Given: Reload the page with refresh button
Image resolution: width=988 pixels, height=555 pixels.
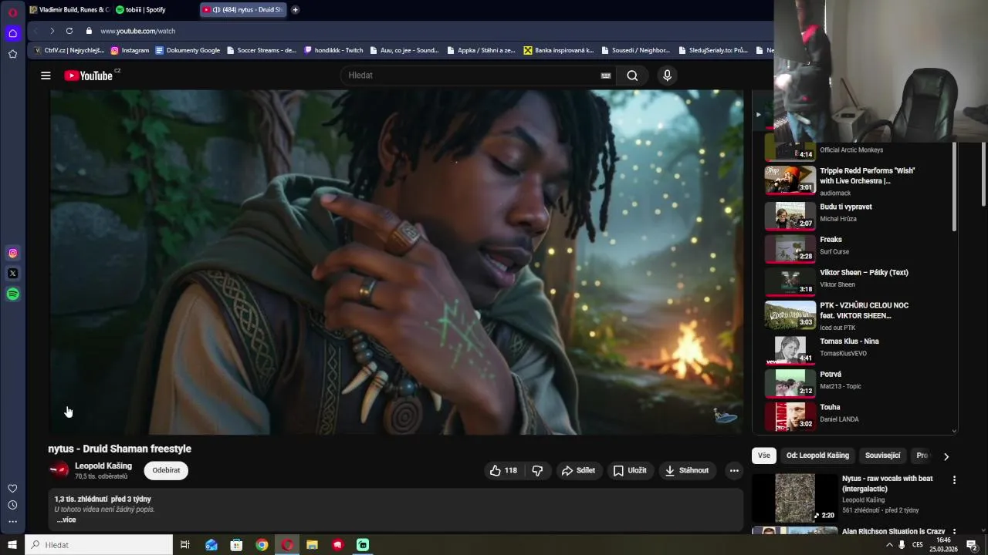Looking at the screenshot, I should [69, 31].
